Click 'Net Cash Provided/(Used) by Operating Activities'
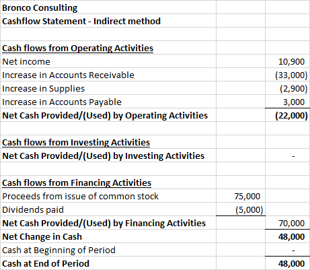Image resolution: width=310 pixels, height=270 pixels. [105, 116]
